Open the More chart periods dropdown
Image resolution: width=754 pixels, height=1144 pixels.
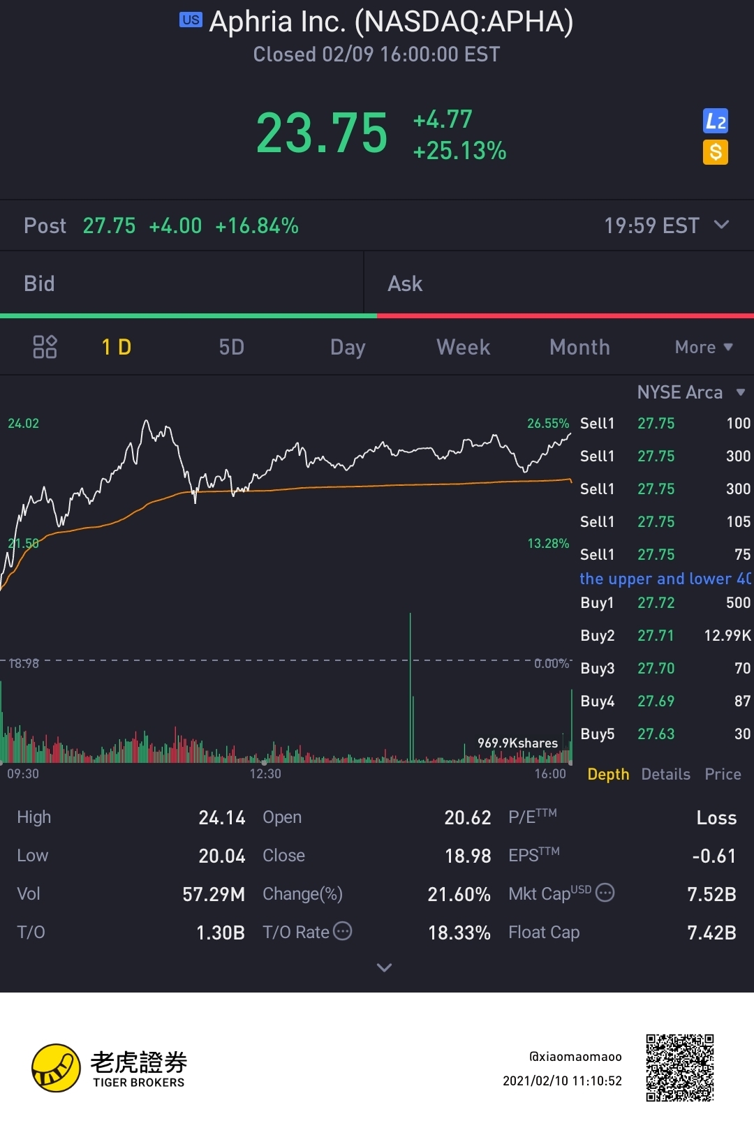704,347
